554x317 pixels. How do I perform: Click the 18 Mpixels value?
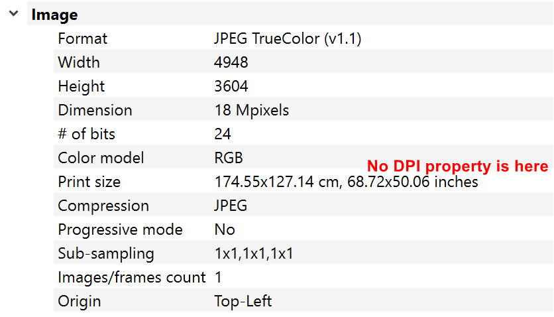[252, 110]
